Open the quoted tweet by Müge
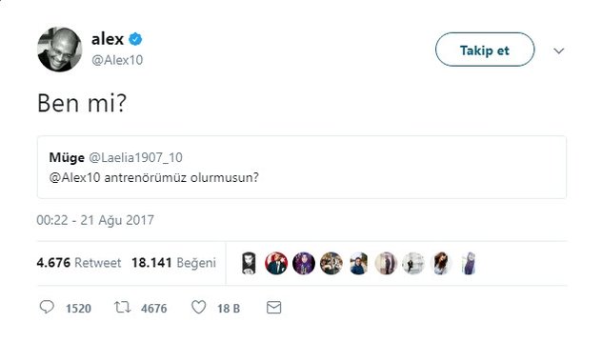The image size is (602, 343). [x=302, y=167]
